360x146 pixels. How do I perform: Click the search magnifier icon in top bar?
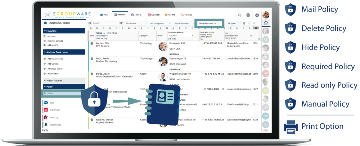(239, 15)
